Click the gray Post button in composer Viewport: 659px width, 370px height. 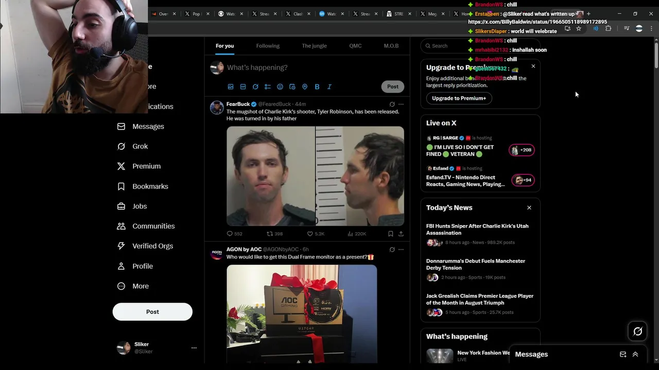click(393, 86)
